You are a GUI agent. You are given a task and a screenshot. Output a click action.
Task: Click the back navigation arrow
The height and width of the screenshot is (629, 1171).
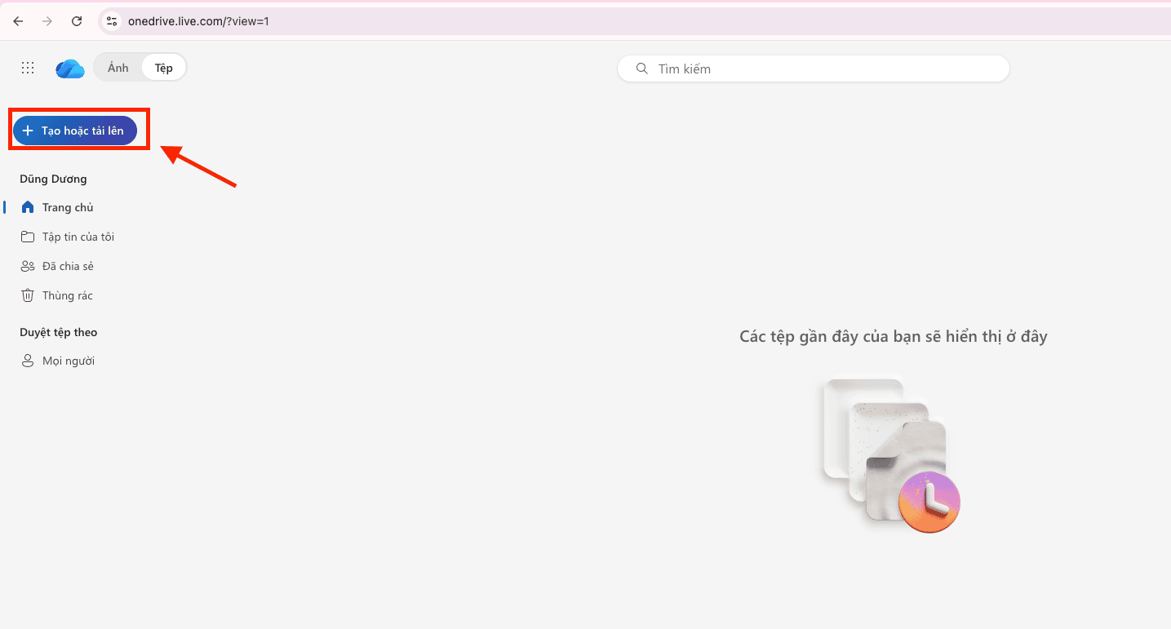tap(17, 20)
